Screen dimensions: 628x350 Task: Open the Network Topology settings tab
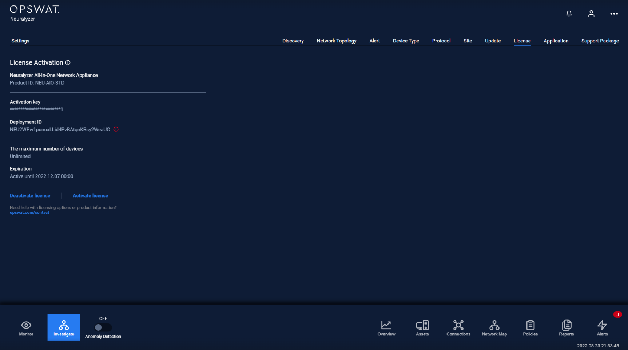(x=337, y=41)
